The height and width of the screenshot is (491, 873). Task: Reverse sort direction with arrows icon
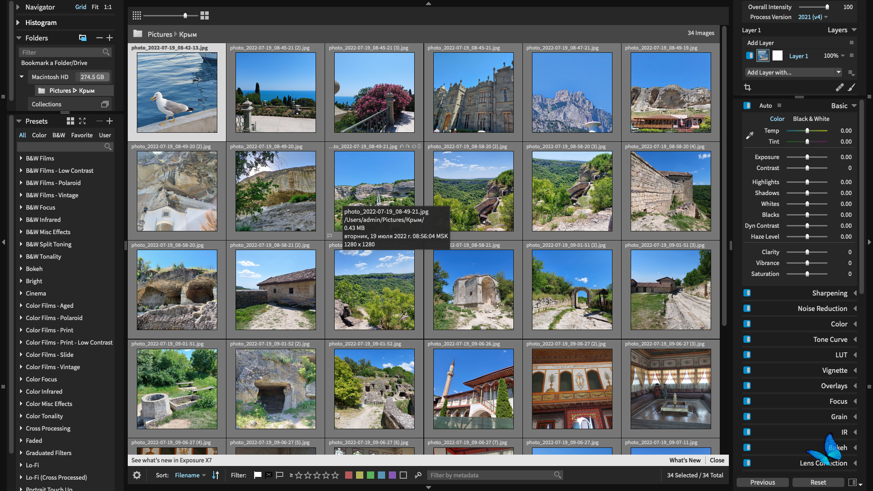click(216, 475)
